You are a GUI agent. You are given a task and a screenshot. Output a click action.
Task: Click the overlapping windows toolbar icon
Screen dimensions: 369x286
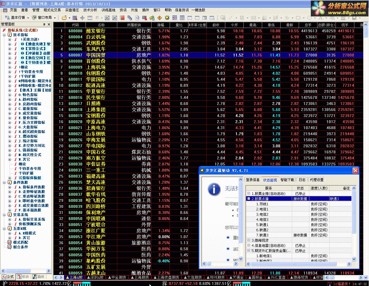[x=130, y=18]
